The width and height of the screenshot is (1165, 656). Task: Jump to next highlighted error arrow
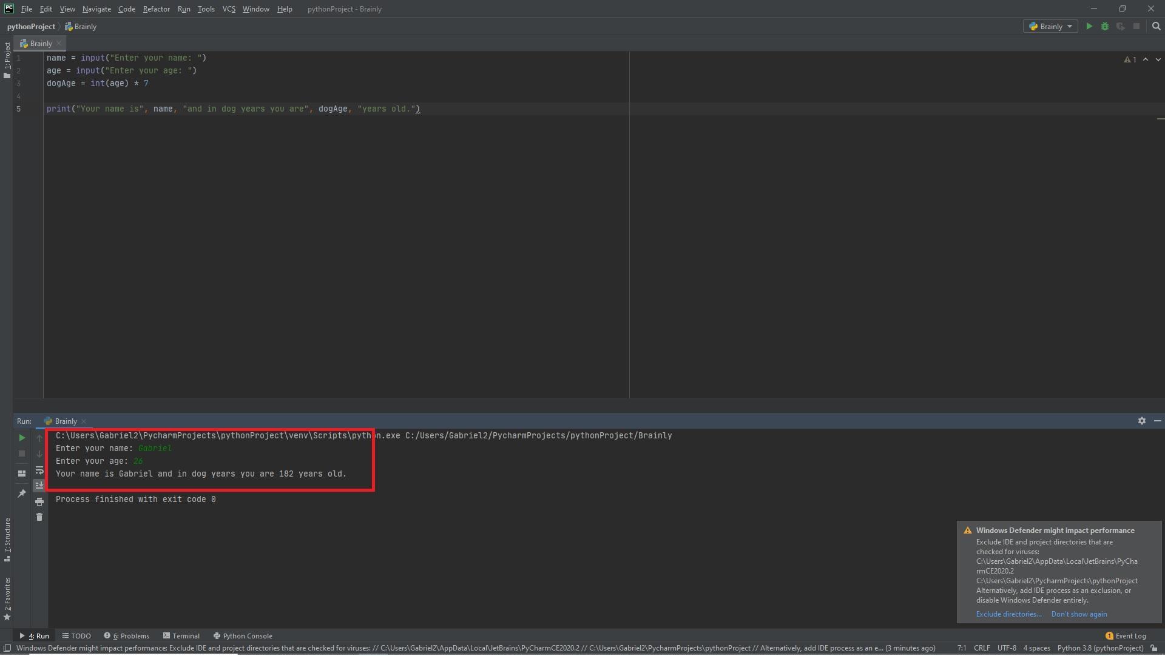click(x=1158, y=60)
